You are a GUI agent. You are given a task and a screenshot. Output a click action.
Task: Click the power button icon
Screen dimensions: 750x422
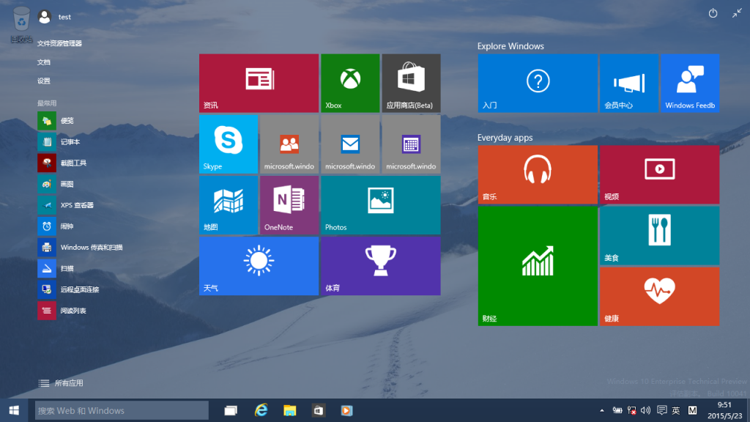point(713,14)
